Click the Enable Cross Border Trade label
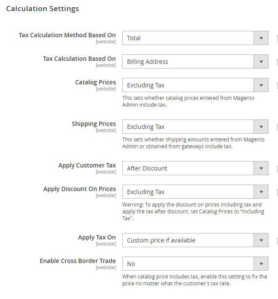Image resolution: width=278 pixels, height=299 pixels. [x=78, y=261]
